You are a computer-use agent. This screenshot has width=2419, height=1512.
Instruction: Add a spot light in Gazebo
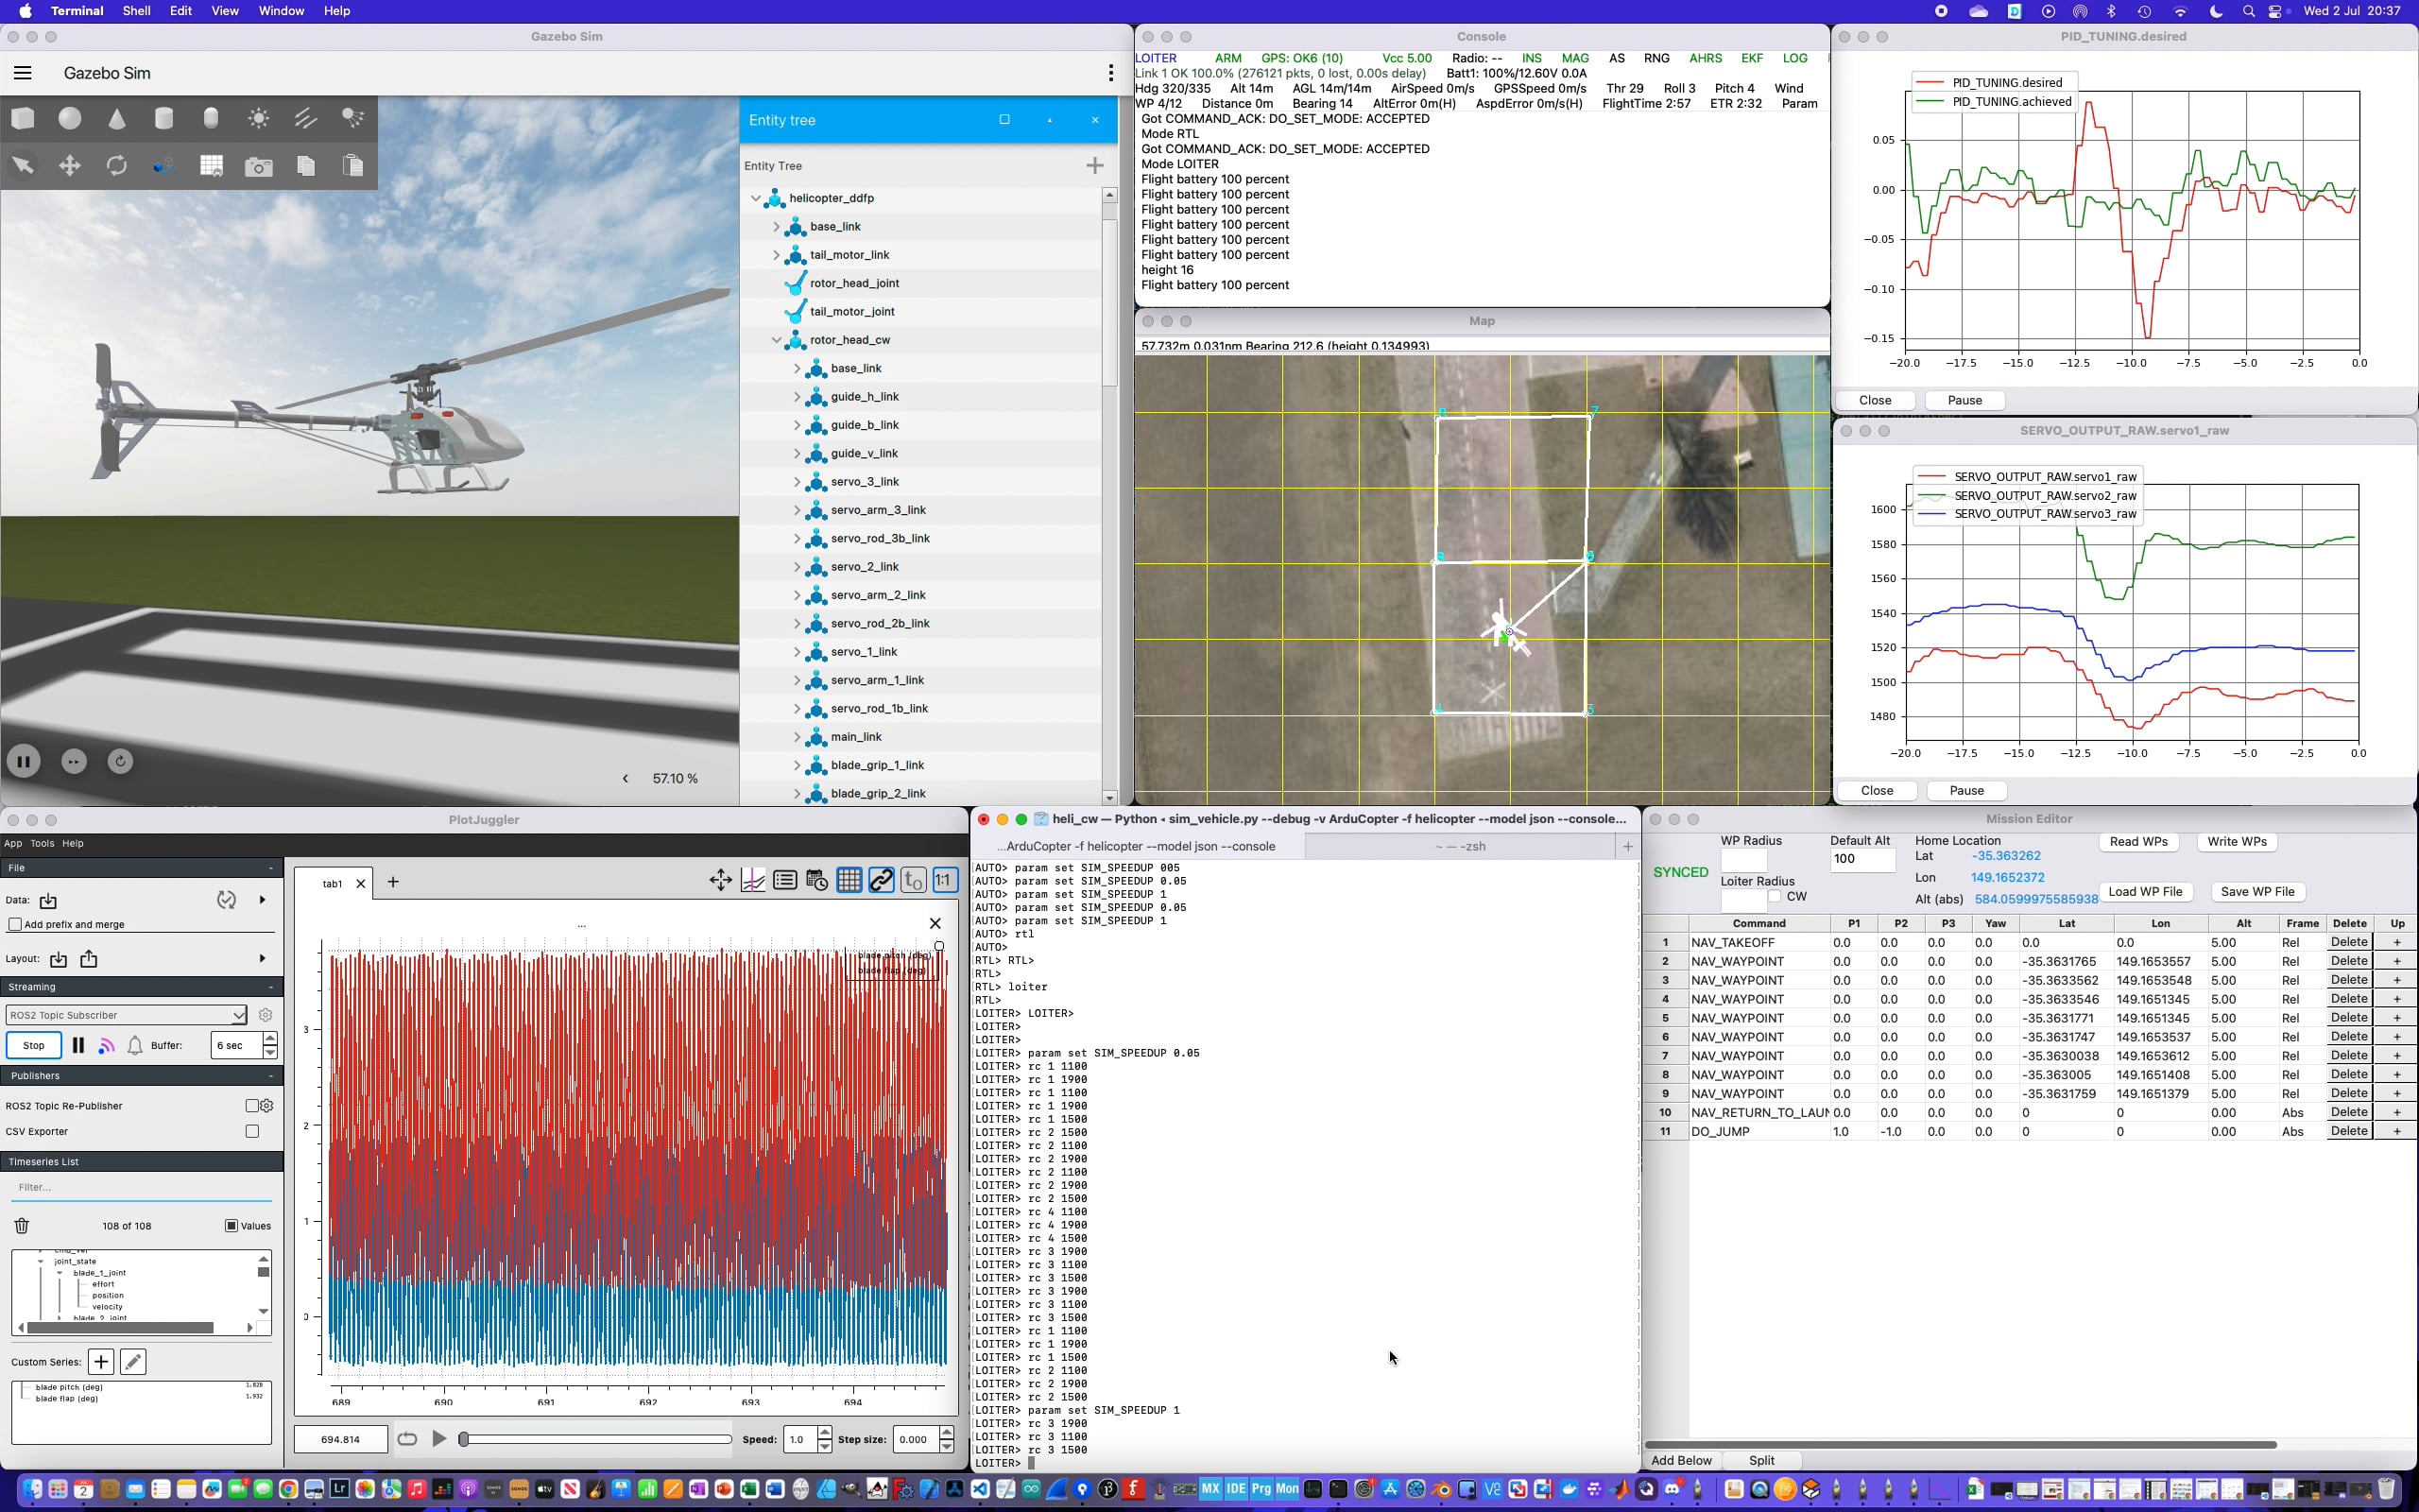pos(352,118)
